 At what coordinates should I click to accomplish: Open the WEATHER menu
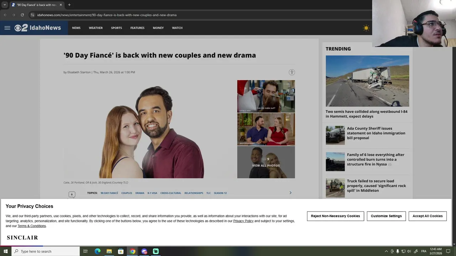pos(96,28)
